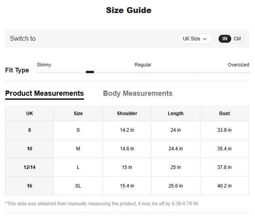255x216 pixels.
Task: Click the black Fit Type slider marker
Action: click(90, 72)
